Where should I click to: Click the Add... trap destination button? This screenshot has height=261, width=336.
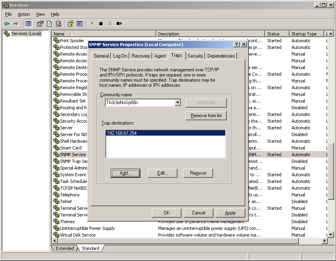click(x=125, y=173)
